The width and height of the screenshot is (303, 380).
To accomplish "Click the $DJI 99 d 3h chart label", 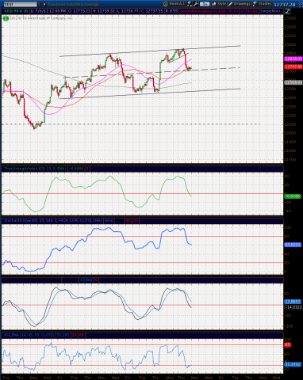I will pyautogui.click(x=15, y=11).
